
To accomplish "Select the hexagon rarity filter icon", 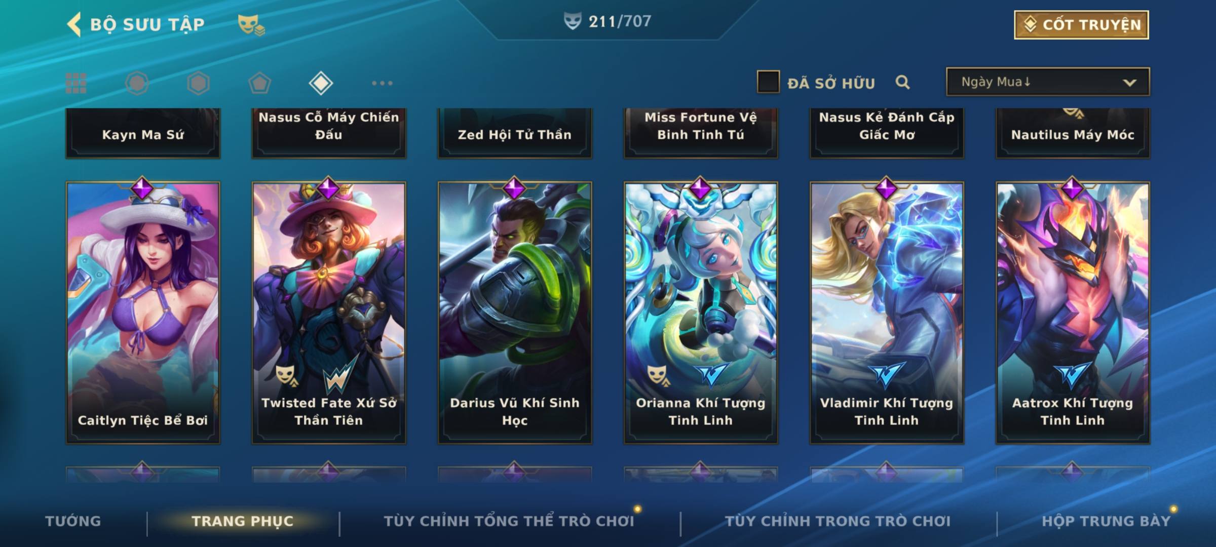I will (198, 83).
